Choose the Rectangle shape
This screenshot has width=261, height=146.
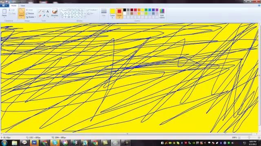(x=72, y=10)
